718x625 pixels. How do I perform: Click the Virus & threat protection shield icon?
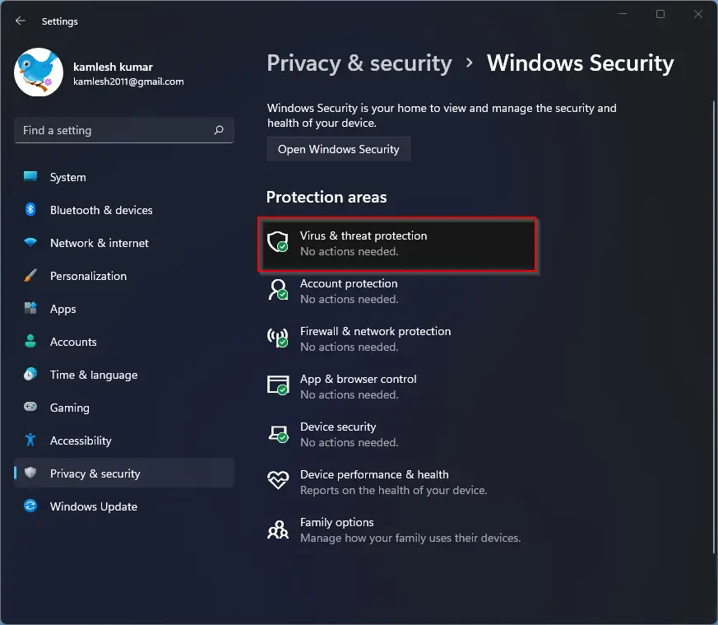tap(277, 241)
